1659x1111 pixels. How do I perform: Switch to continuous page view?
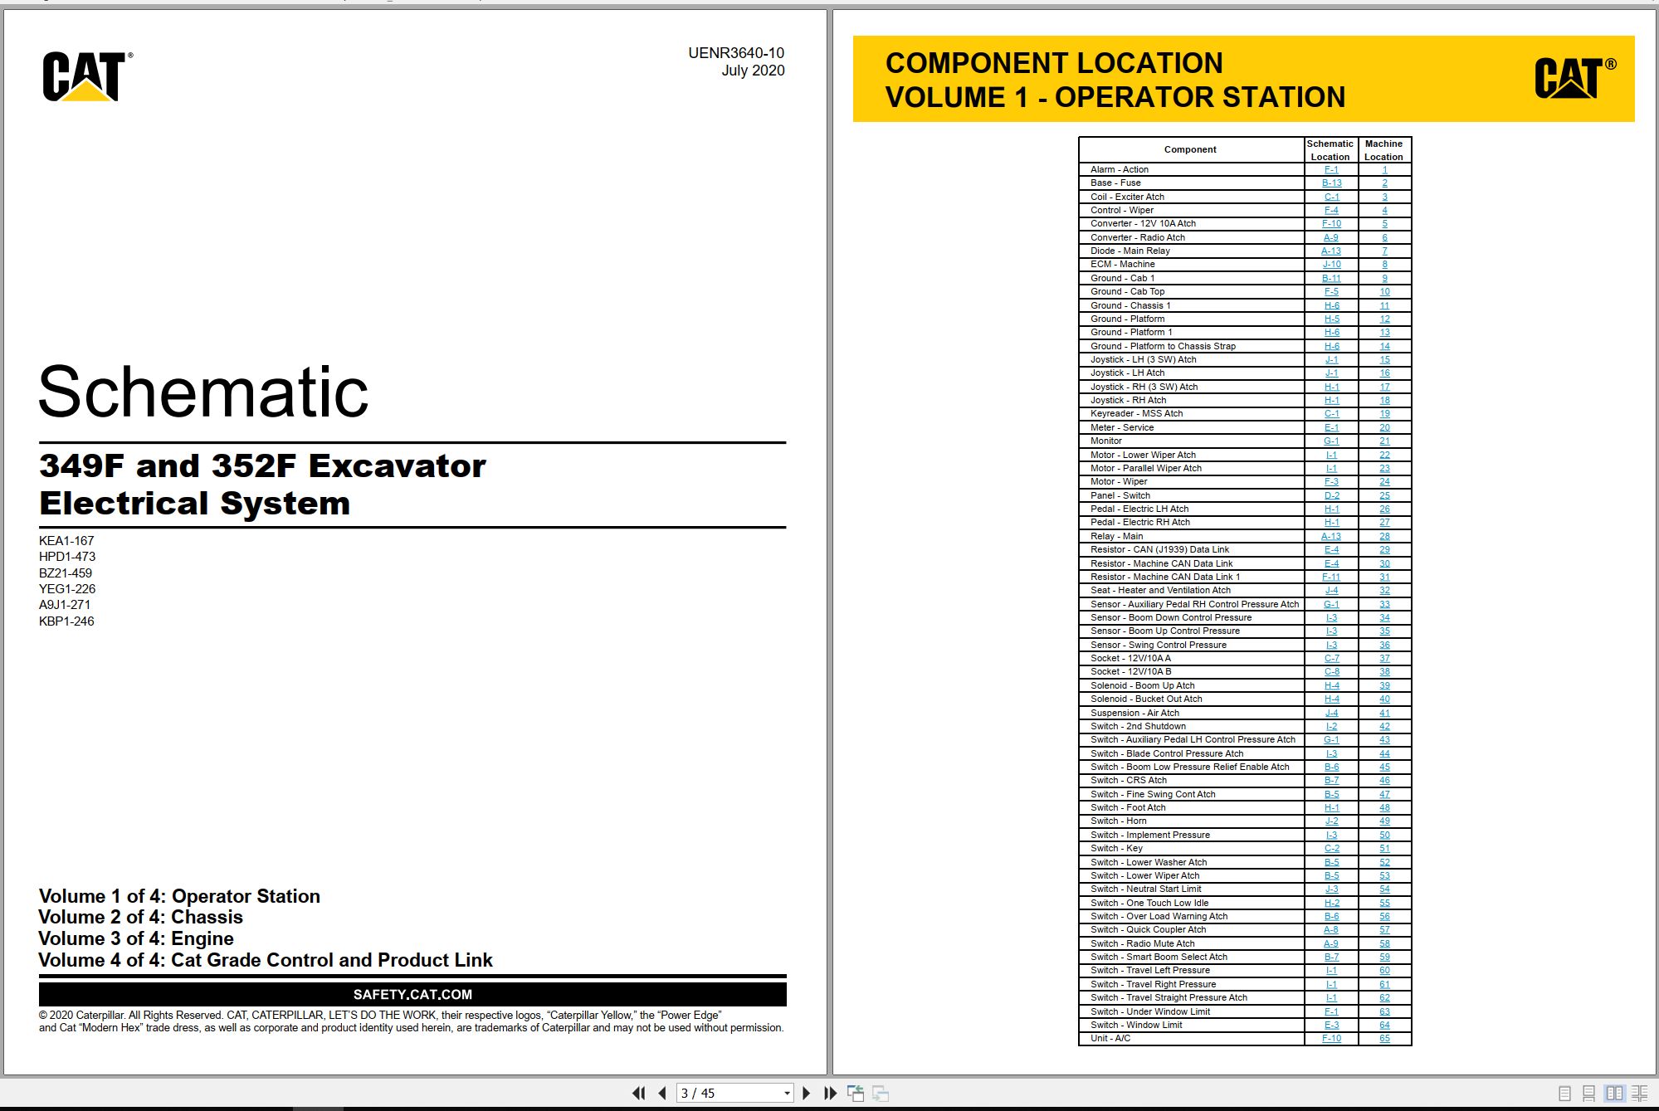coord(1588,1094)
